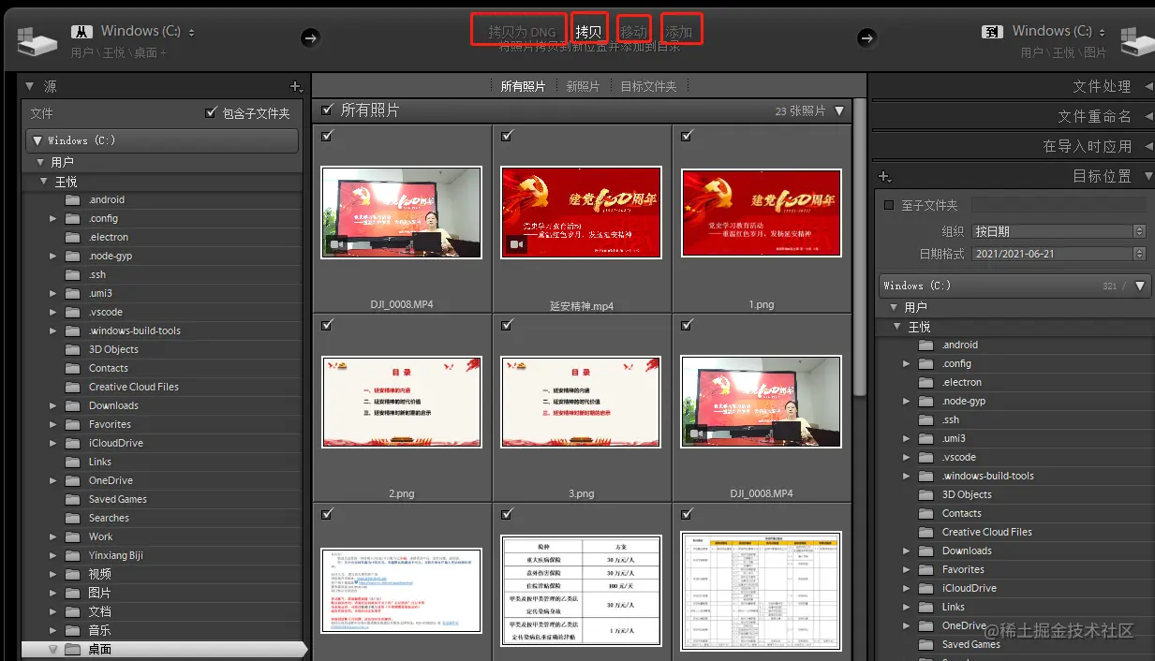Select the 1.png thumbnail
Viewport: 1155px width, 661px height.
761,212
